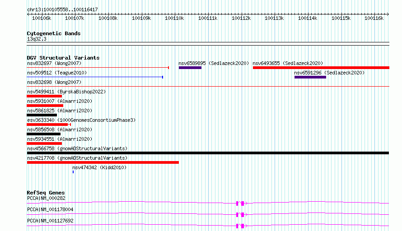
Task: Click the red nsv5499411 variant bar
Action: [x=44, y=96]
